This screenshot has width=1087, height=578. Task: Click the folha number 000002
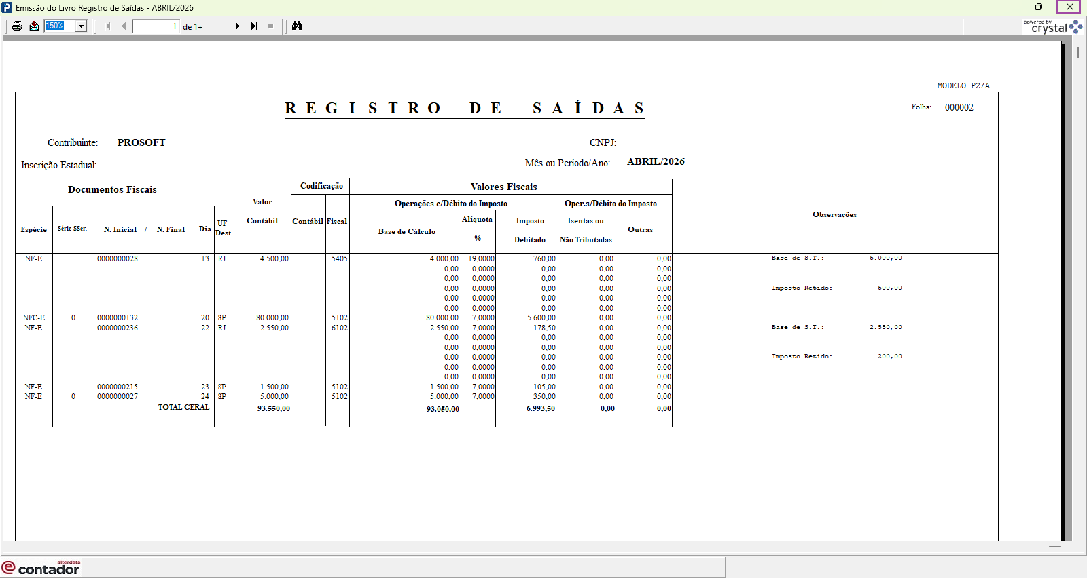click(x=959, y=107)
